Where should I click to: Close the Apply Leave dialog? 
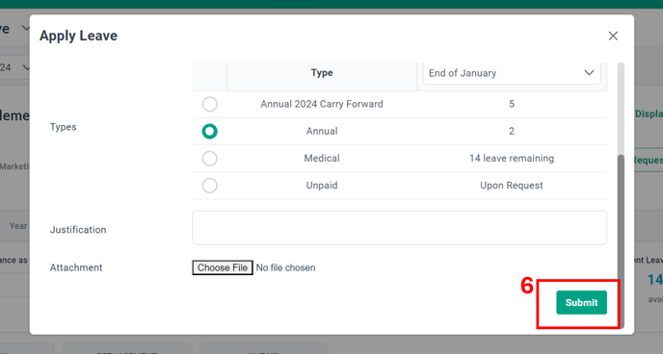click(613, 36)
